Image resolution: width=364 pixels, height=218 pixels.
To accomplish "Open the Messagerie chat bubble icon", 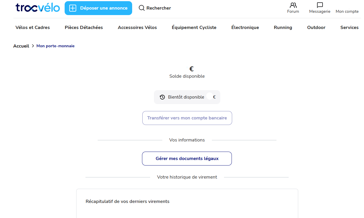I will (320, 5).
